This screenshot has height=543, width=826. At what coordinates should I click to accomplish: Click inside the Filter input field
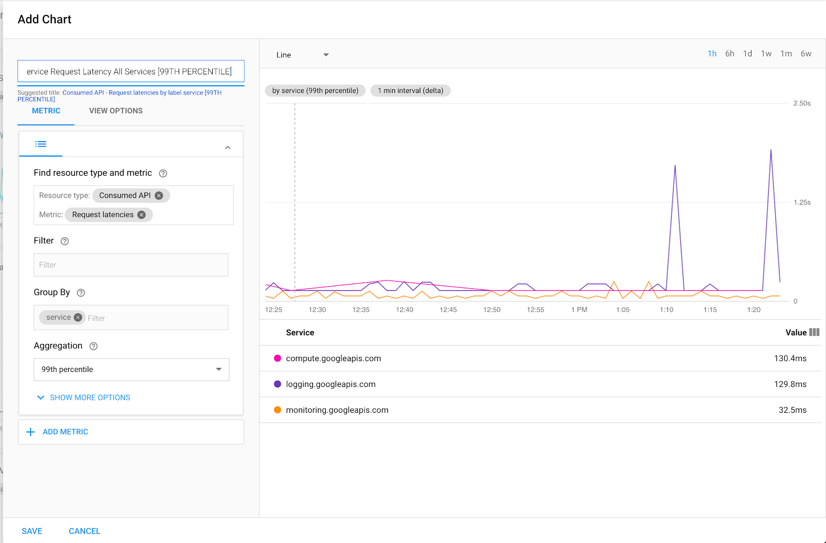pyautogui.click(x=131, y=265)
